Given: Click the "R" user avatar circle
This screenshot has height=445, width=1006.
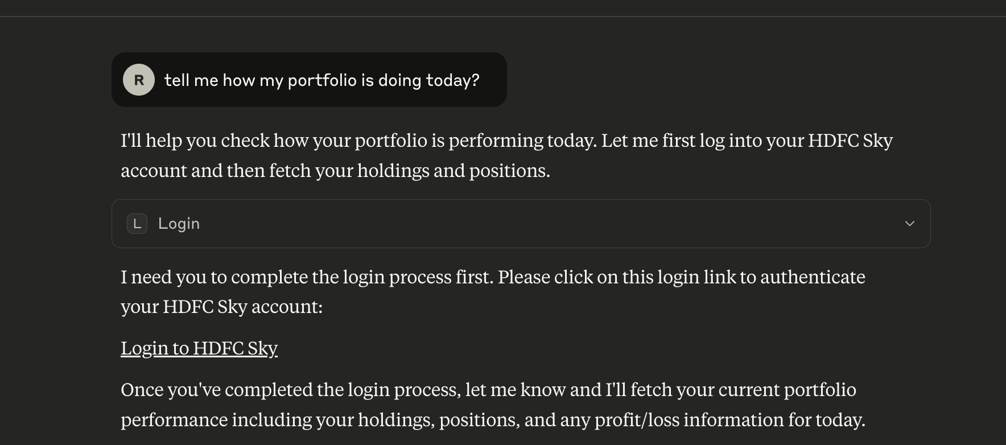Looking at the screenshot, I should tap(139, 80).
